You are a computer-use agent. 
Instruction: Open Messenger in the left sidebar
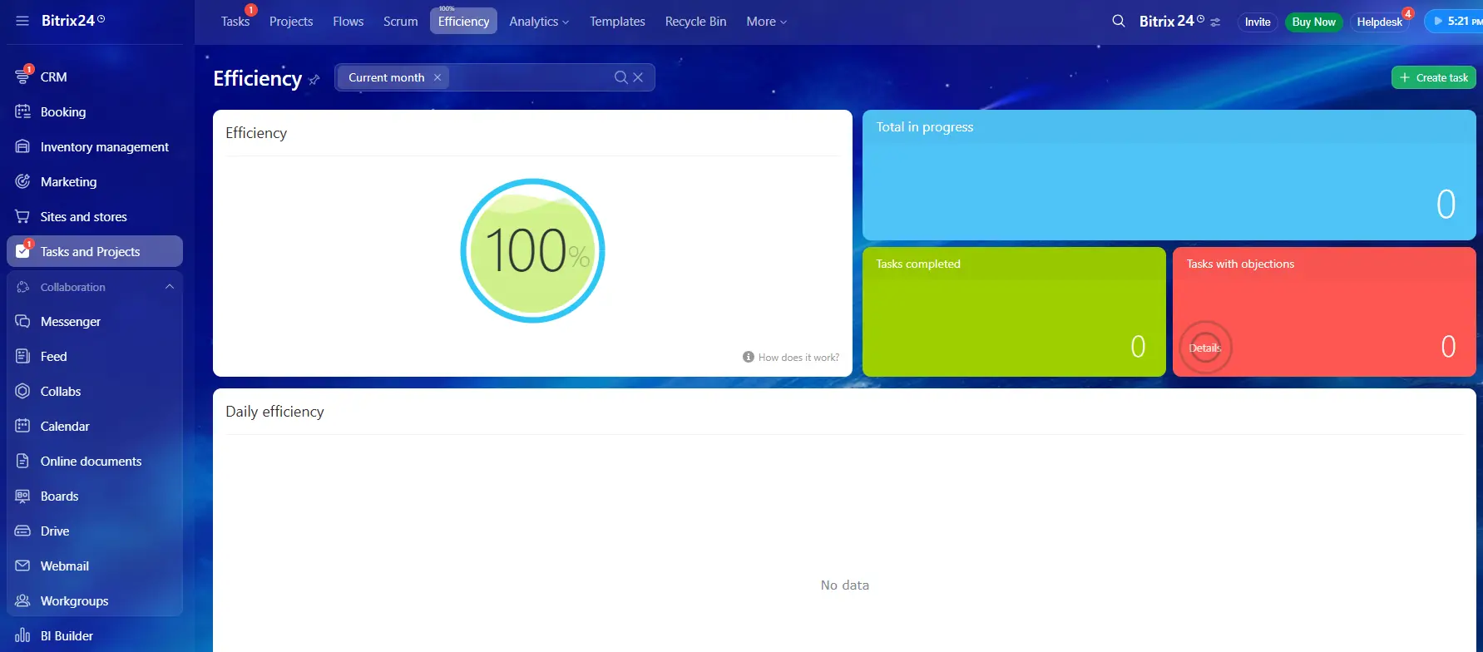click(70, 322)
